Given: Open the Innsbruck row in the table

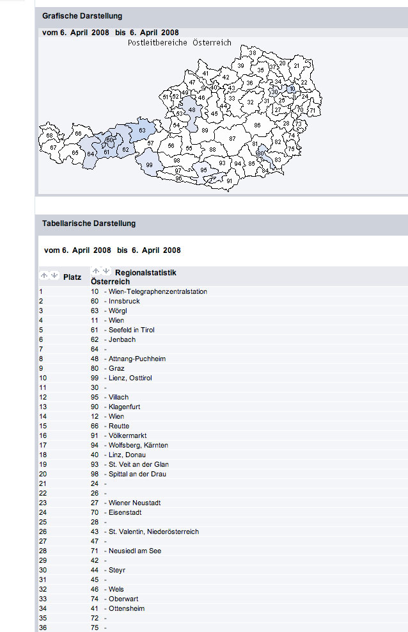Looking at the screenshot, I should (x=124, y=301).
